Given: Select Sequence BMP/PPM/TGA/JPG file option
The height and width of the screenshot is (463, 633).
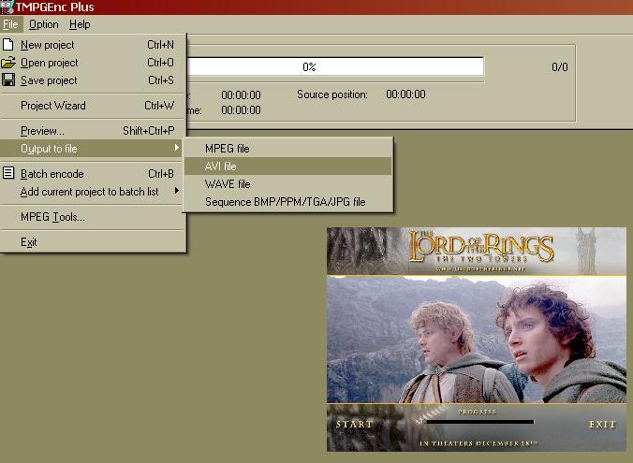Looking at the screenshot, I should 287,202.
